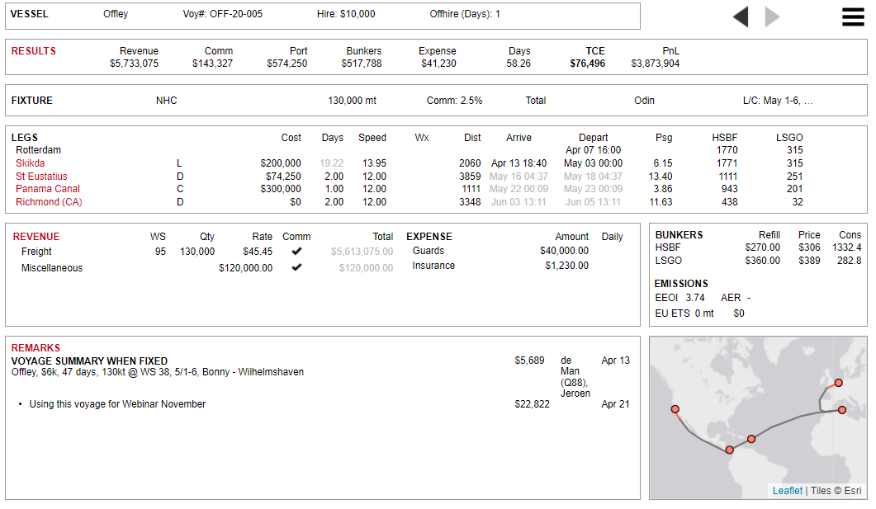Viewport: 876px width, 509px height.
Task: Open the St Eustatius port leg
Action: pyautogui.click(x=41, y=177)
